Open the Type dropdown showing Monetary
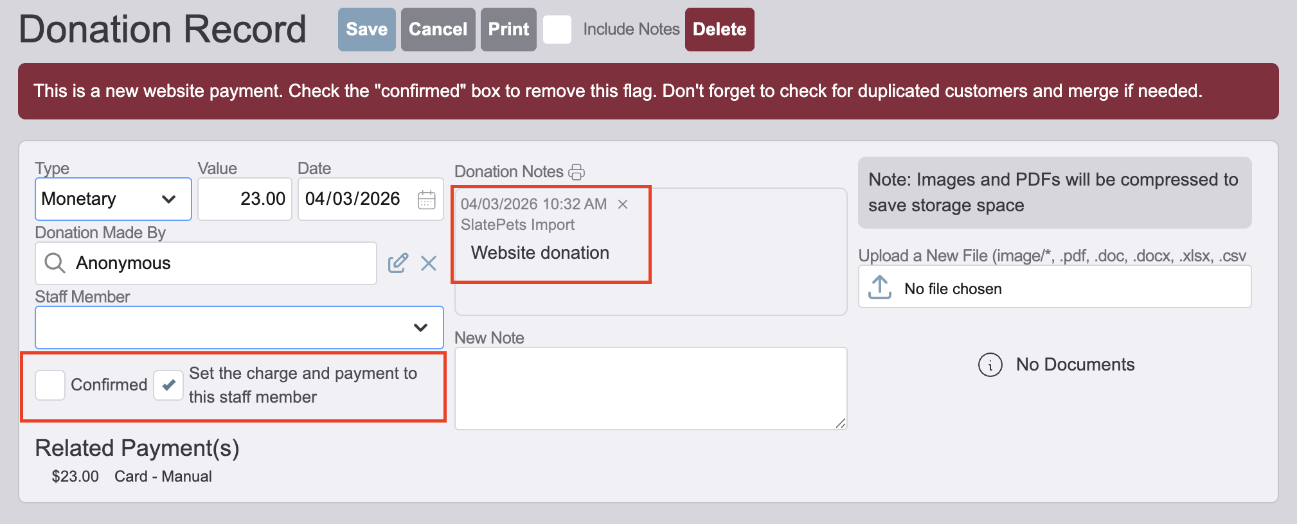Viewport: 1297px width, 524px height. pyautogui.click(x=113, y=199)
